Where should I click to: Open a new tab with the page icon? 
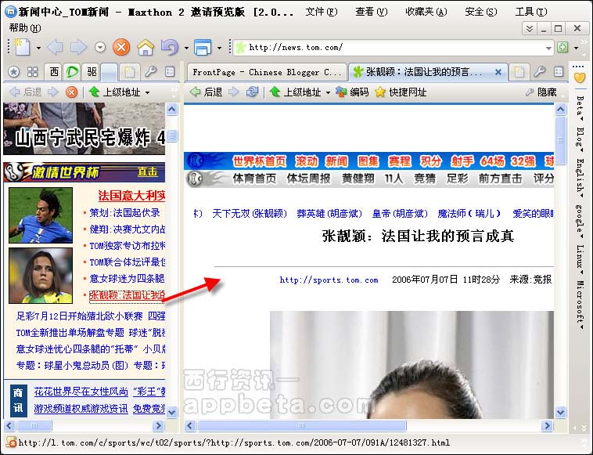pos(22,47)
